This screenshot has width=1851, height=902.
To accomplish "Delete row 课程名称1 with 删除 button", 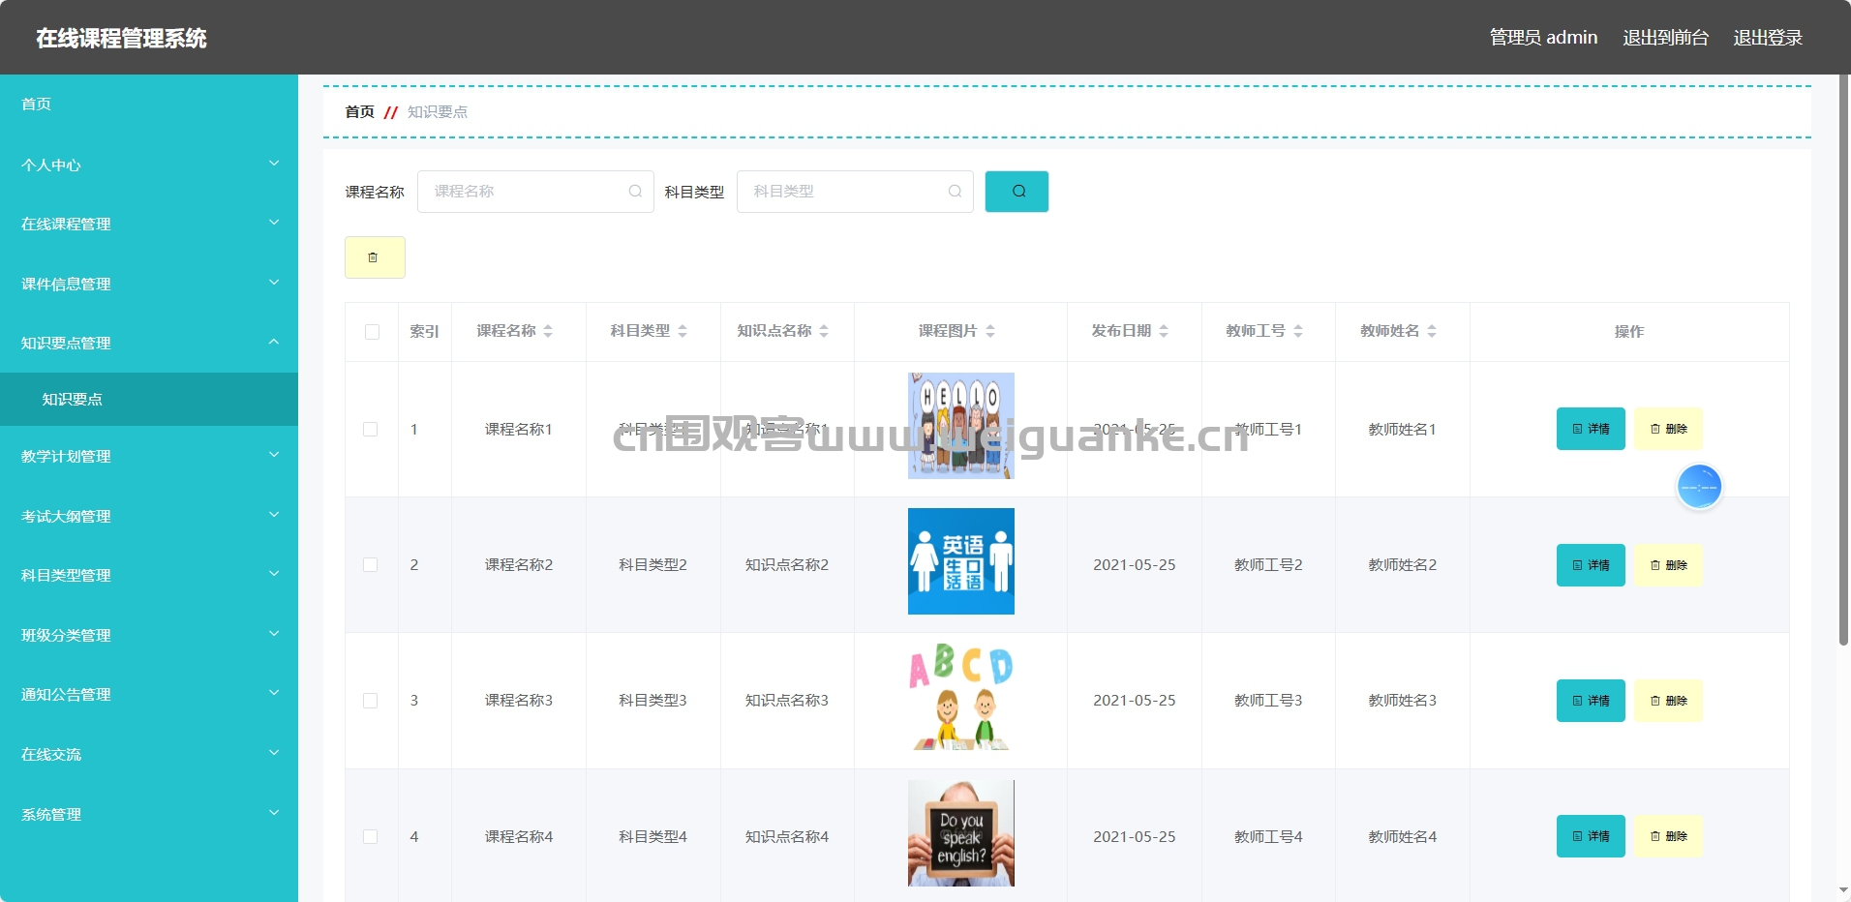I will pyautogui.click(x=1668, y=429).
